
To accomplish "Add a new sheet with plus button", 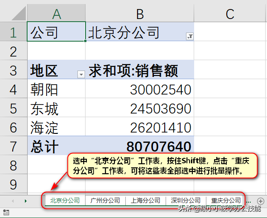I will click(x=261, y=201).
